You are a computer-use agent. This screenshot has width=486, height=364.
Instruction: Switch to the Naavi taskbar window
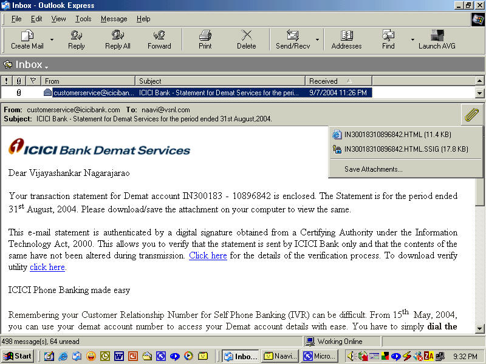coord(280,356)
